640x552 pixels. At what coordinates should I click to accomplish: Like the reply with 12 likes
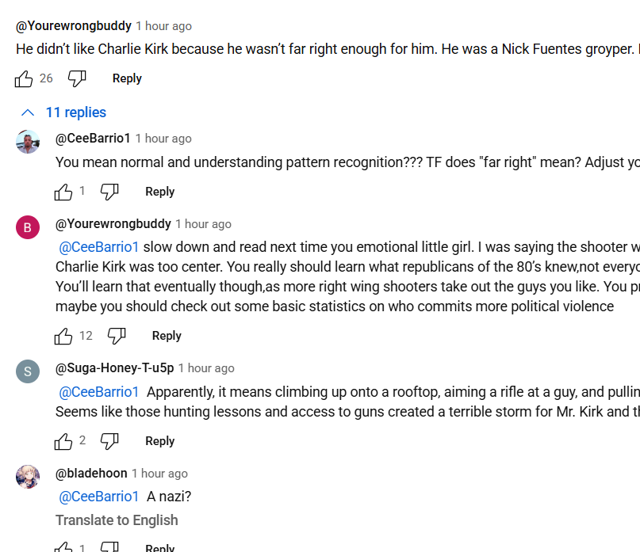point(63,336)
